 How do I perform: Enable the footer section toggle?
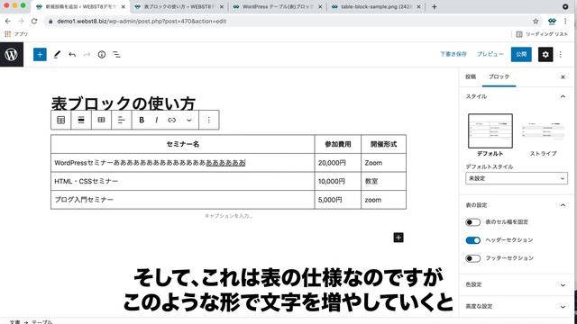tap(472, 258)
